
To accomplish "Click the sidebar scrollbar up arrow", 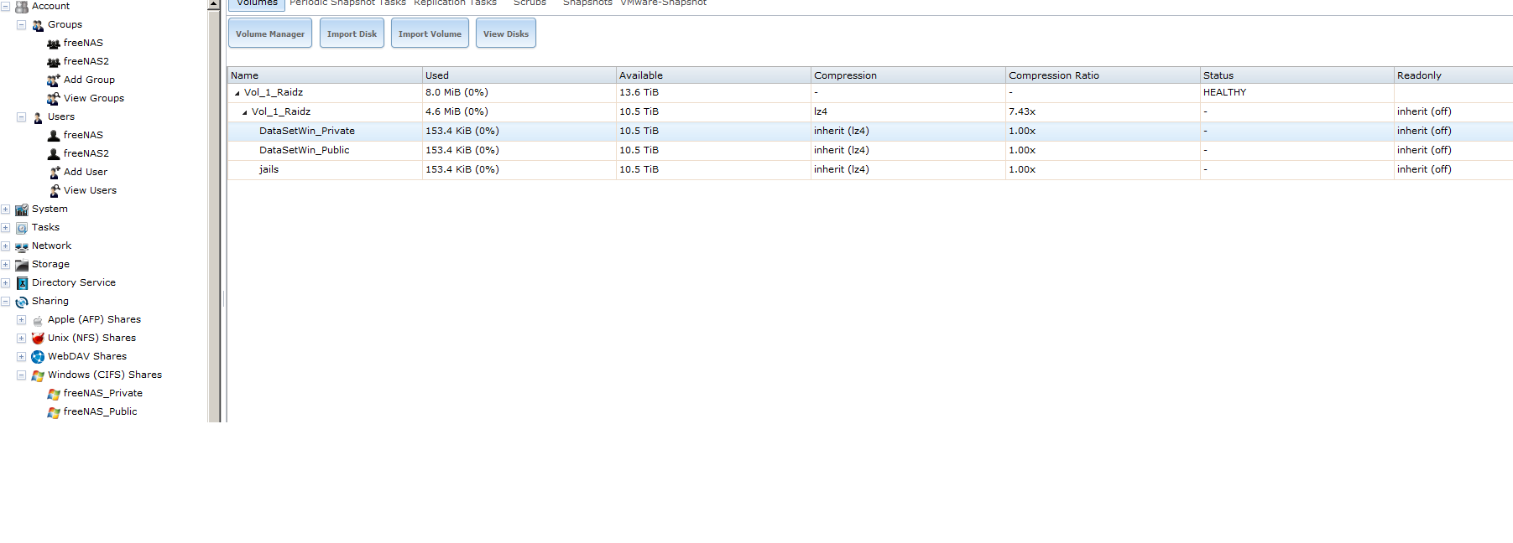I will [214, 4].
